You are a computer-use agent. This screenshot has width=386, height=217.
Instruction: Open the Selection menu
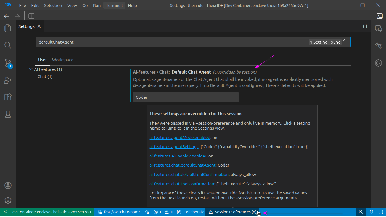coord(53,6)
